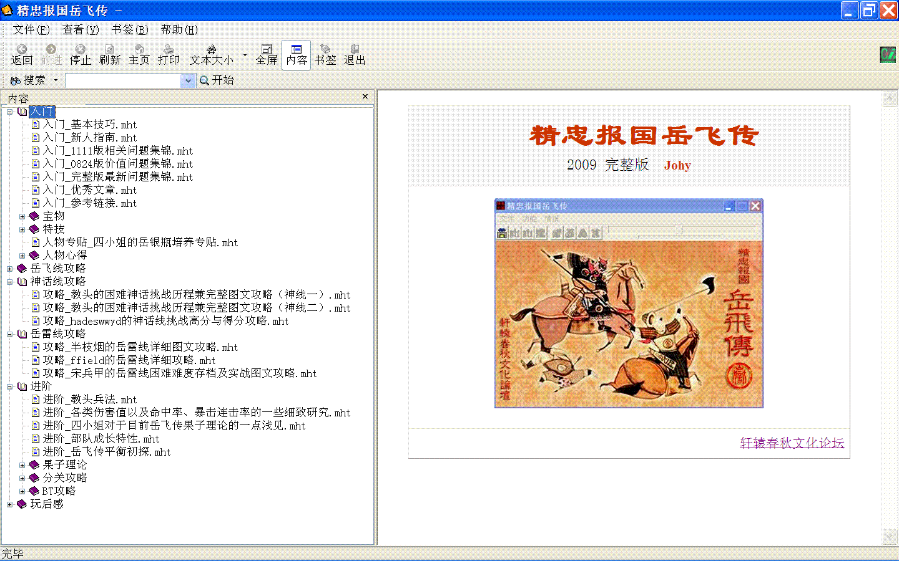Open the 书签(B) menu
This screenshot has height=561, width=899.
pyautogui.click(x=129, y=29)
